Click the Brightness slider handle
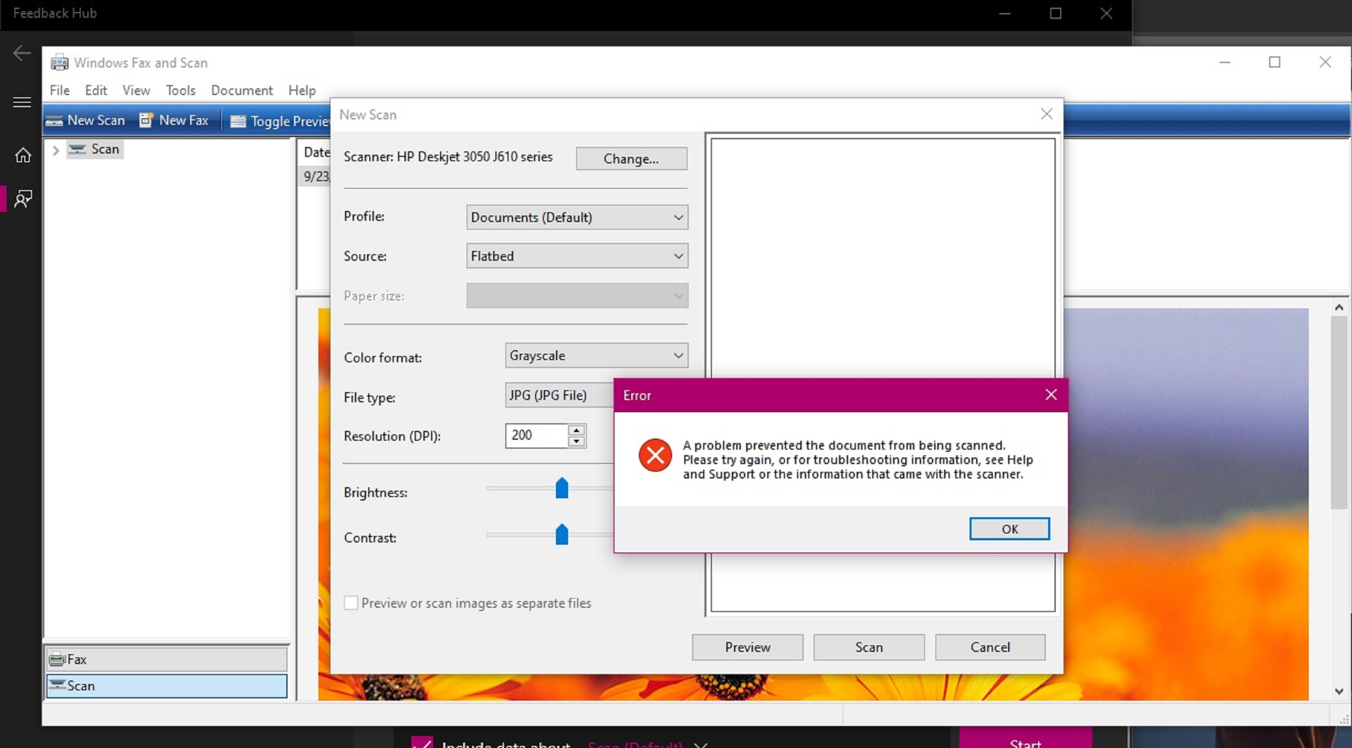 562,488
